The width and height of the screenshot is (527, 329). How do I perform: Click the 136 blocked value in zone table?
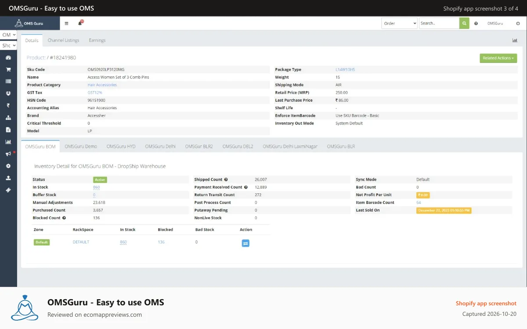point(161,242)
